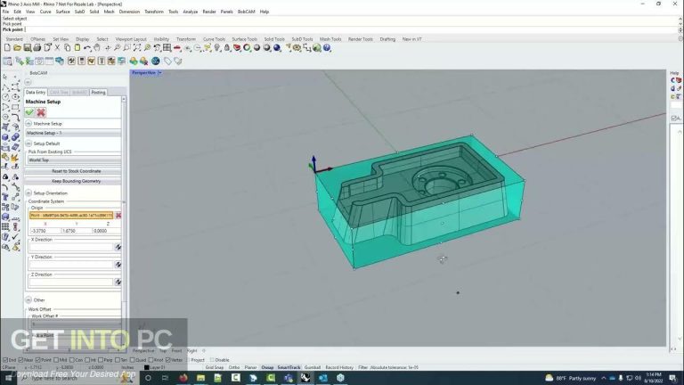Image resolution: width=684 pixels, height=385 pixels.
Task: Switch to the Posting tab
Action: point(98,92)
